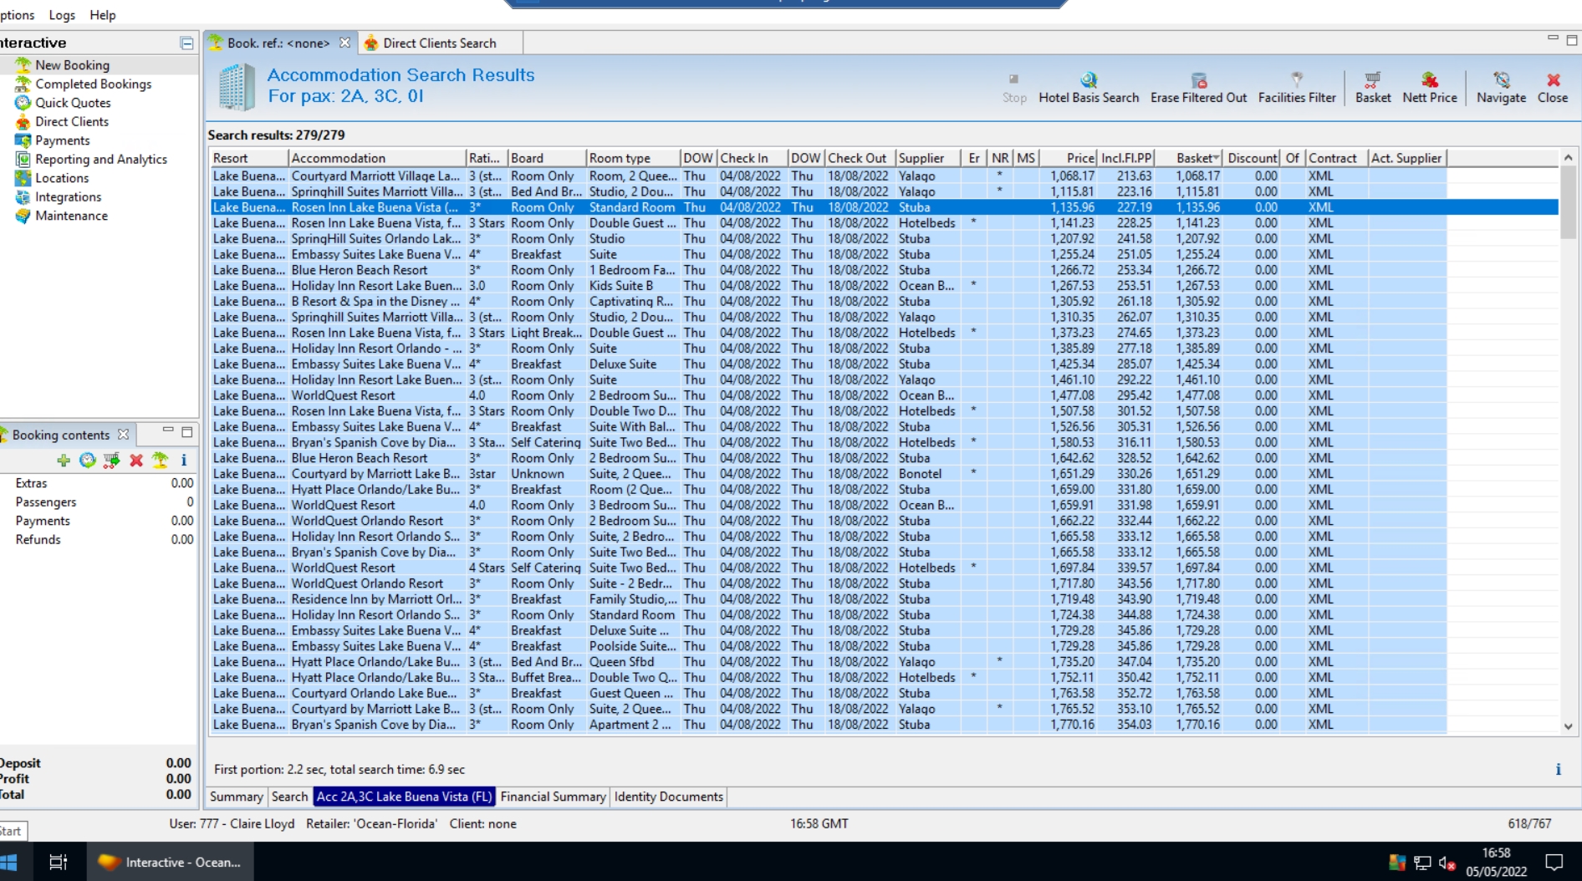
Task: Select the WorldQuest Resort 2 Bedroom Su... row
Action: (x=884, y=395)
